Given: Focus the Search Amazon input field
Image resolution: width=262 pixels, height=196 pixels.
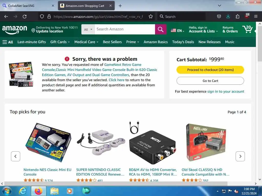Looking at the screenshot, I should tap(125, 29).
